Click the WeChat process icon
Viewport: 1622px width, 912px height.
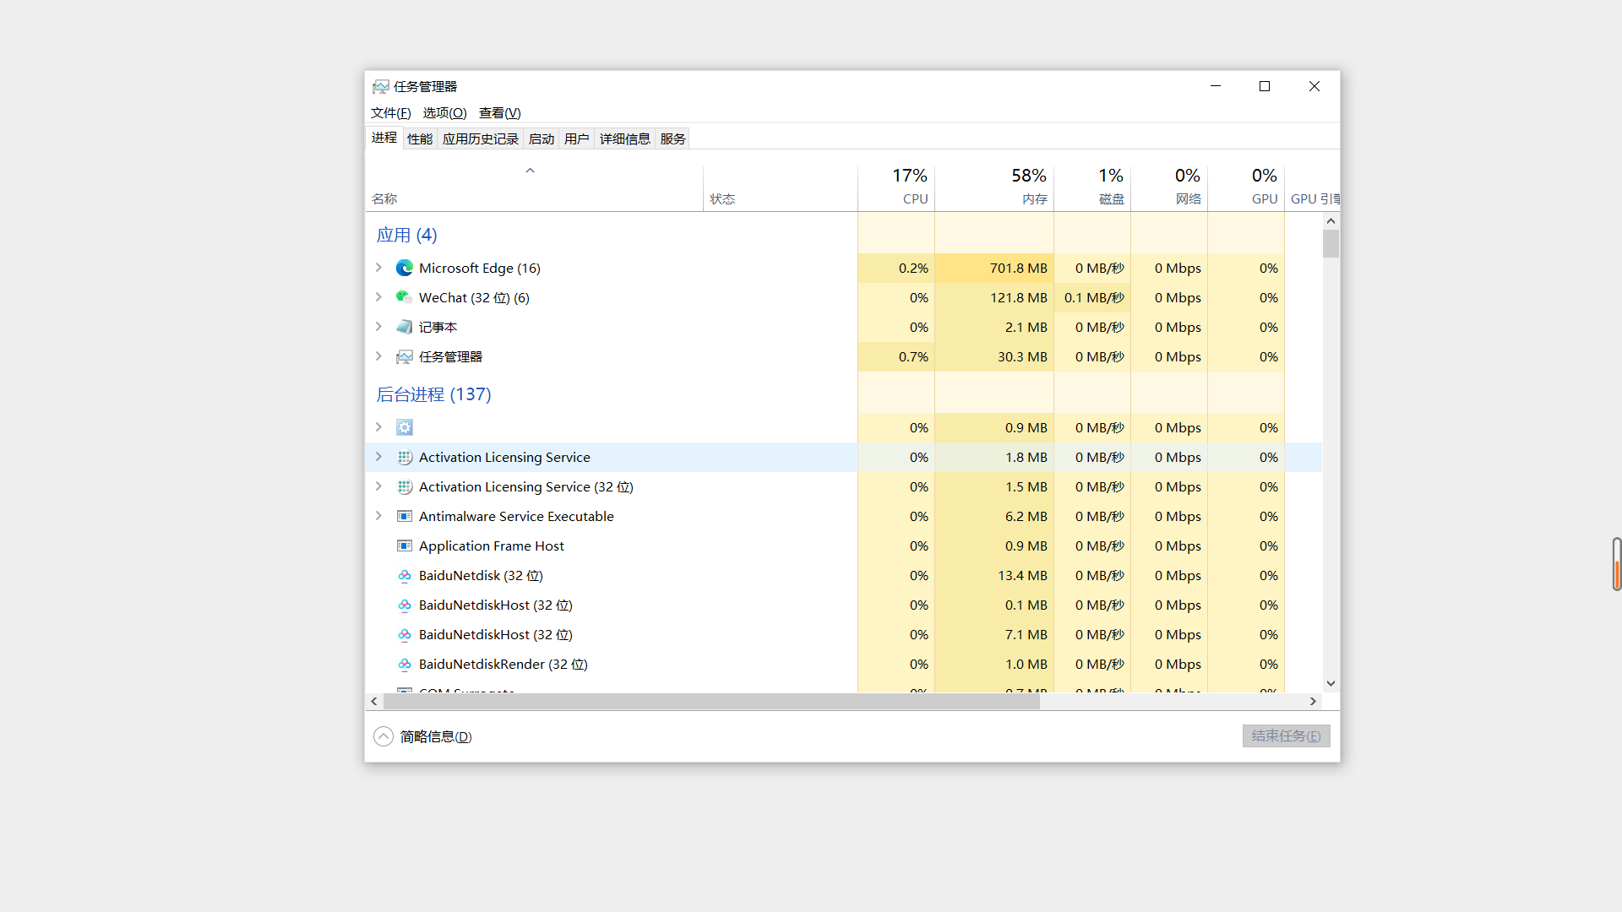[x=405, y=297]
